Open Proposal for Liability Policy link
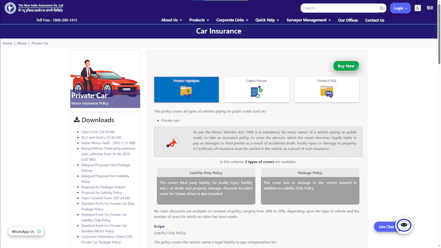The image size is (441, 248). 101,192
